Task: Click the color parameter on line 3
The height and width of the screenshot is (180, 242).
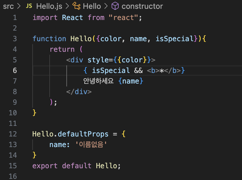Action: tap(111, 39)
